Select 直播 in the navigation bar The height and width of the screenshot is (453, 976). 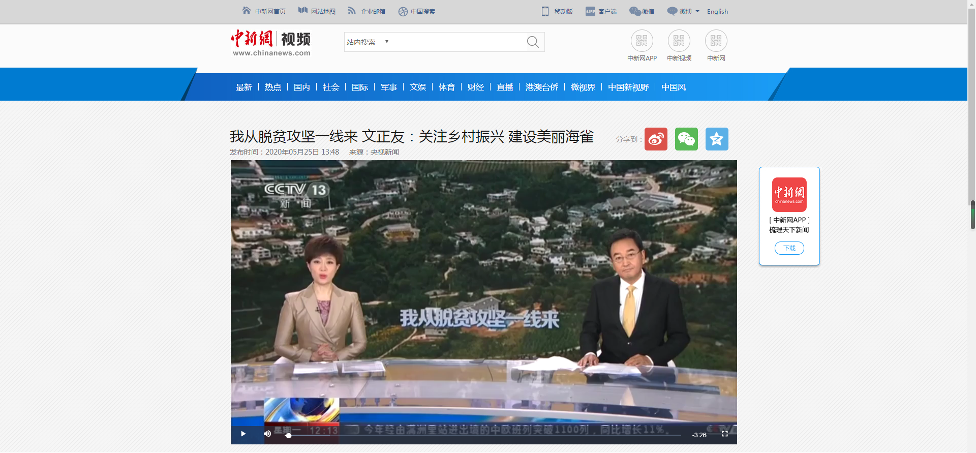coord(505,87)
